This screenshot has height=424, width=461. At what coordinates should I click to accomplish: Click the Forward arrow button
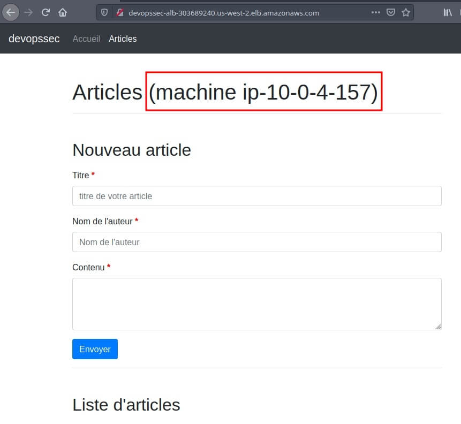[x=29, y=12]
